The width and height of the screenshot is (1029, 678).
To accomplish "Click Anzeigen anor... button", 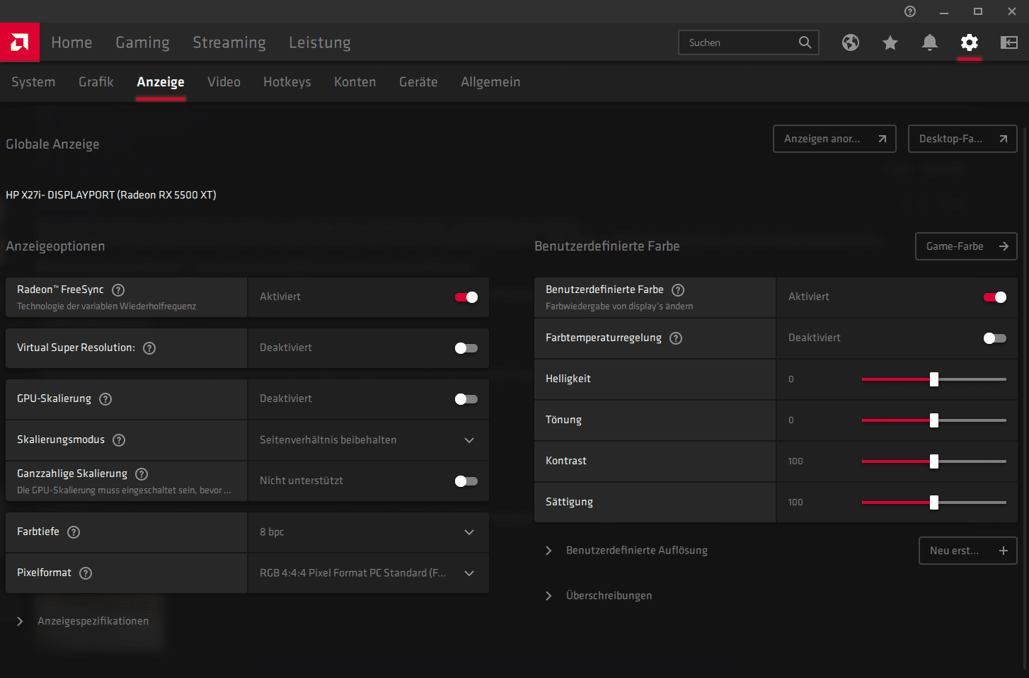I will click(x=835, y=139).
